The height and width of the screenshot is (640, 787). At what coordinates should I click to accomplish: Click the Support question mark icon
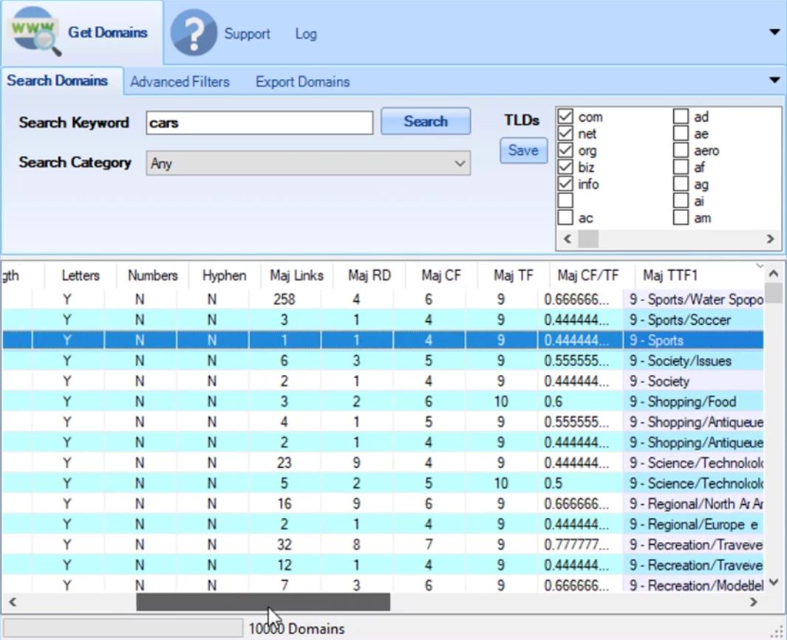tap(194, 32)
